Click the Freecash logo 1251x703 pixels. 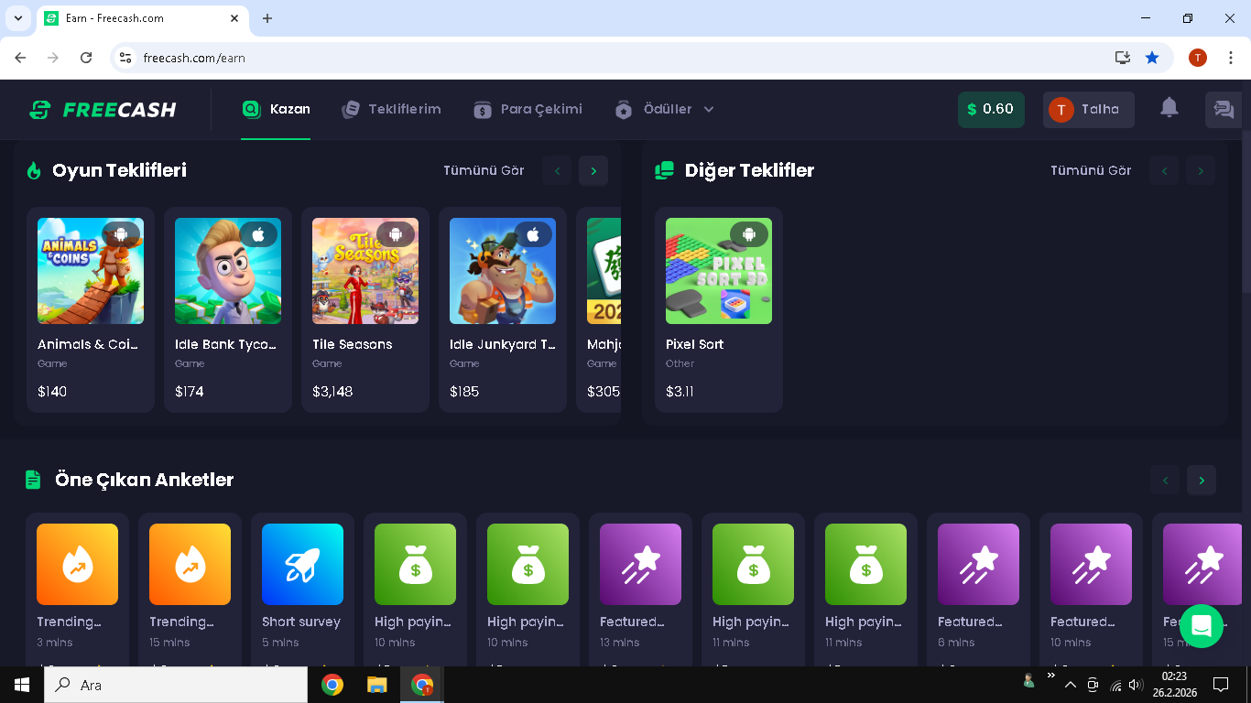(x=103, y=110)
